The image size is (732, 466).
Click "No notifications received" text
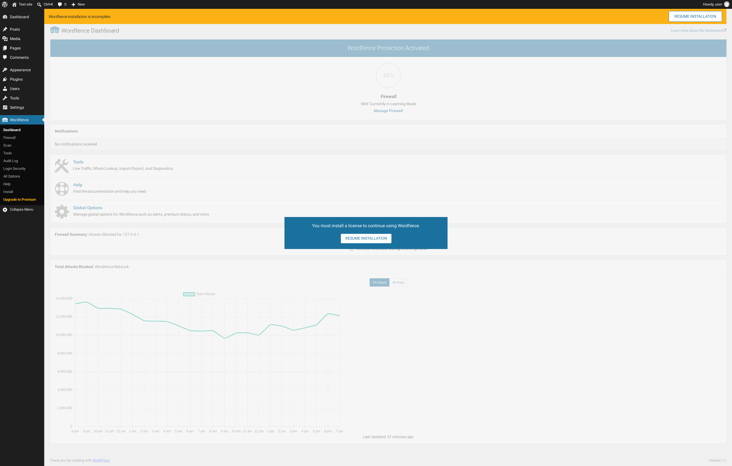[76, 144]
